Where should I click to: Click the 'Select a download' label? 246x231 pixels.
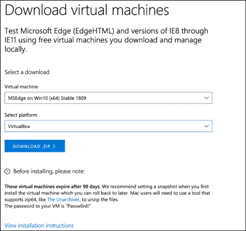coord(27,72)
